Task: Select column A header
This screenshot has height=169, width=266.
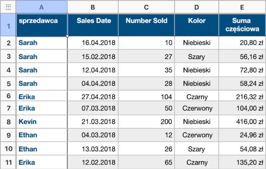Action: click(42, 7)
